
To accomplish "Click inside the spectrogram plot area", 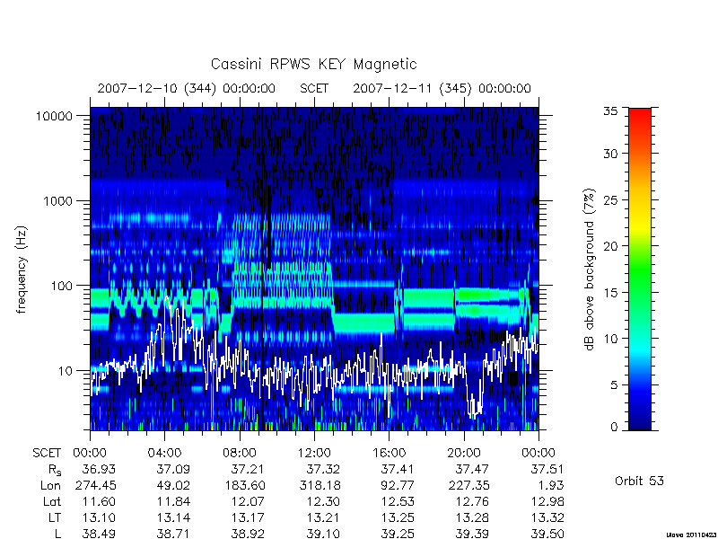I will [314, 269].
